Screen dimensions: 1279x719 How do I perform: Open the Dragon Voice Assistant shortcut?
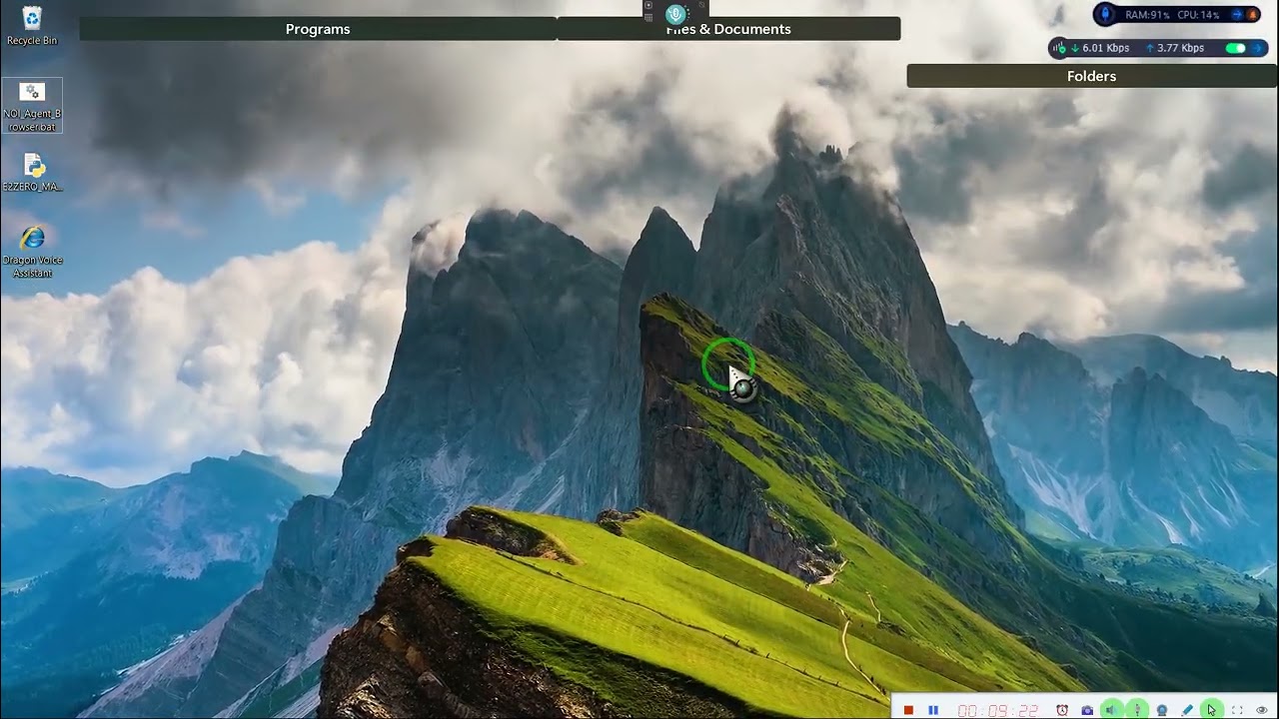32,252
